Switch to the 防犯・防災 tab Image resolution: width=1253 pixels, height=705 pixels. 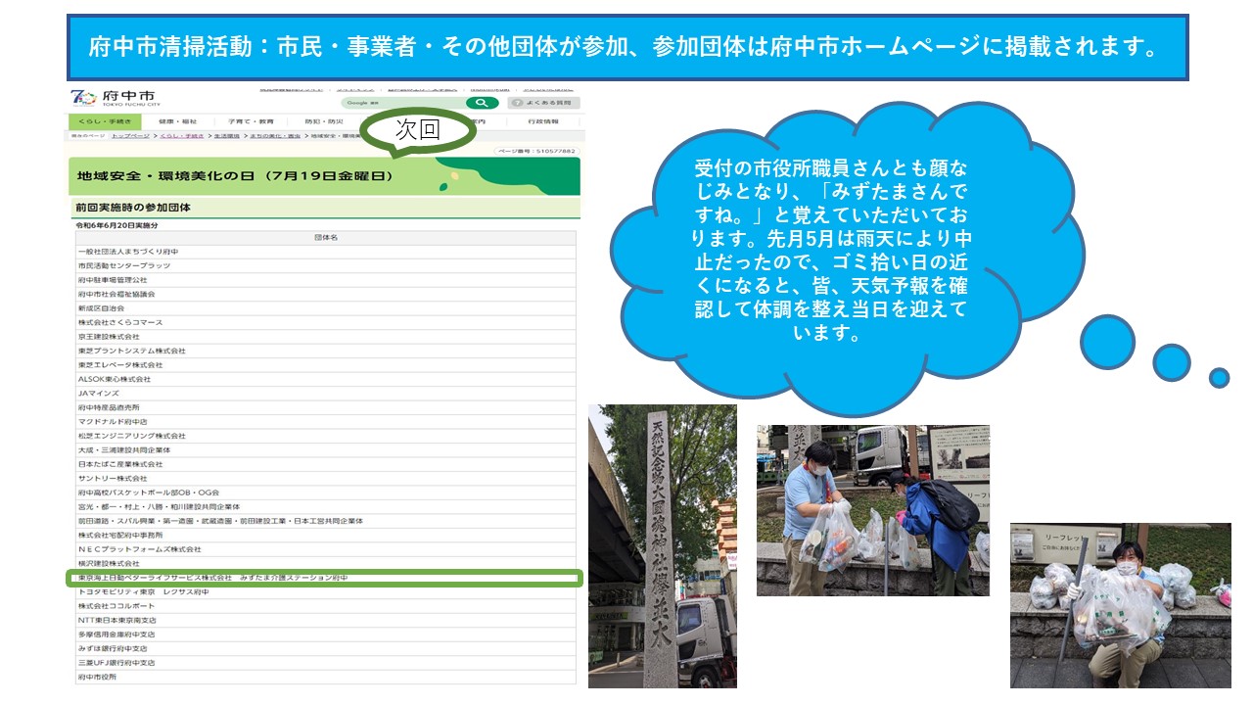[x=323, y=121]
